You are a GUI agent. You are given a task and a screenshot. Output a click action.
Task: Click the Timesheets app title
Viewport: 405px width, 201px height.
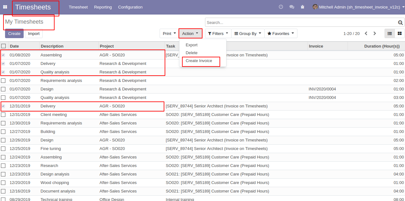tap(33, 7)
